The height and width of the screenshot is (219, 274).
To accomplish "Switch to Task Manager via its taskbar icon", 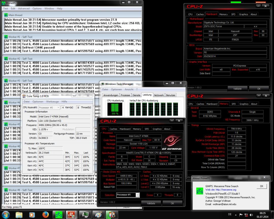I will 85,215.
